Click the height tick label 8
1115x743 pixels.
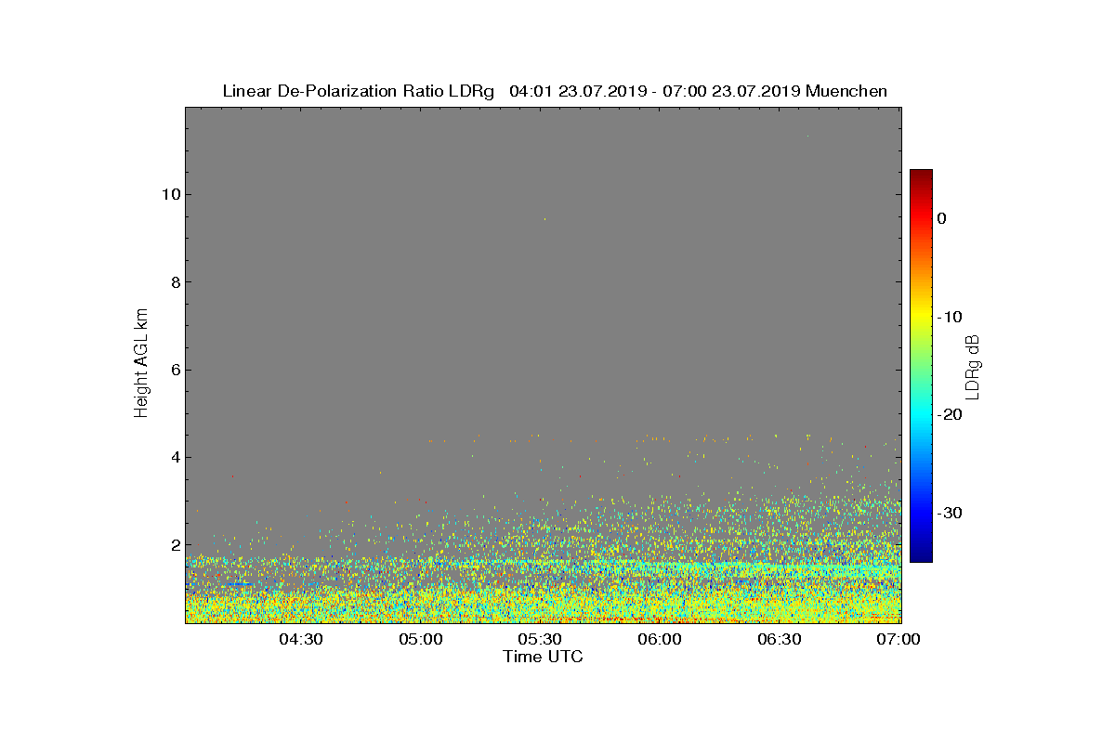(x=175, y=282)
